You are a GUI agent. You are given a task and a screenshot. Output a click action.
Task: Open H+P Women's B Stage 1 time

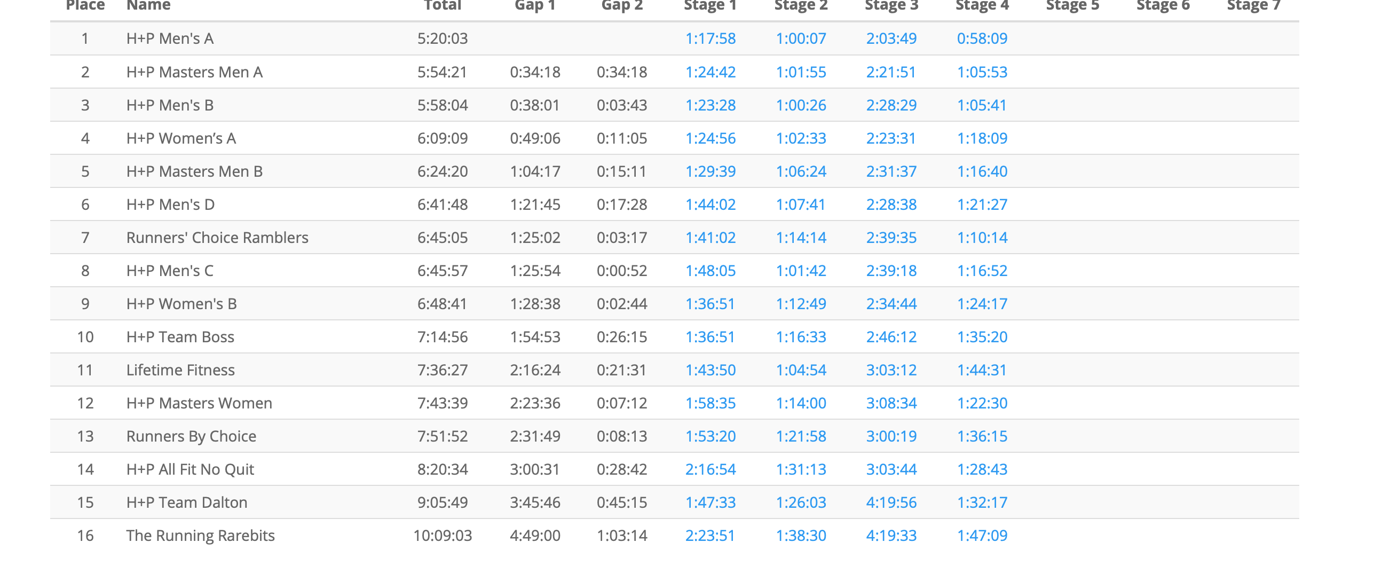click(x=710, y=304)
